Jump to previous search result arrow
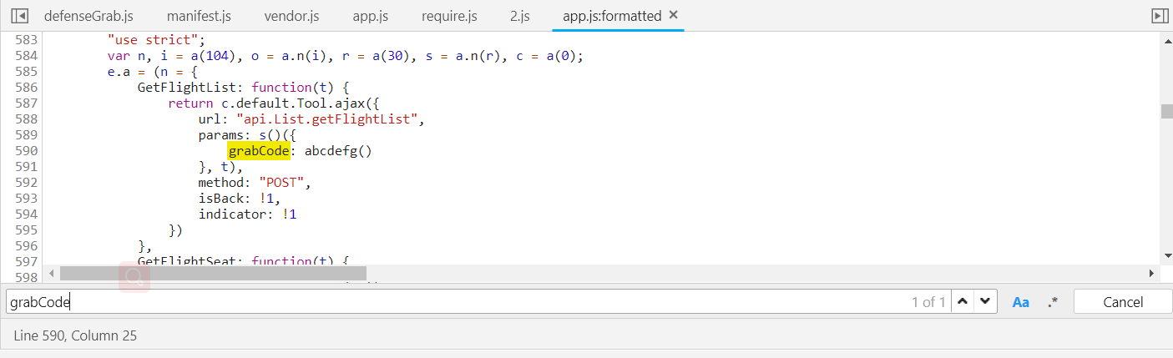Screen dimensions: 1173x358 pyautogui.click(x=963, y=302)
